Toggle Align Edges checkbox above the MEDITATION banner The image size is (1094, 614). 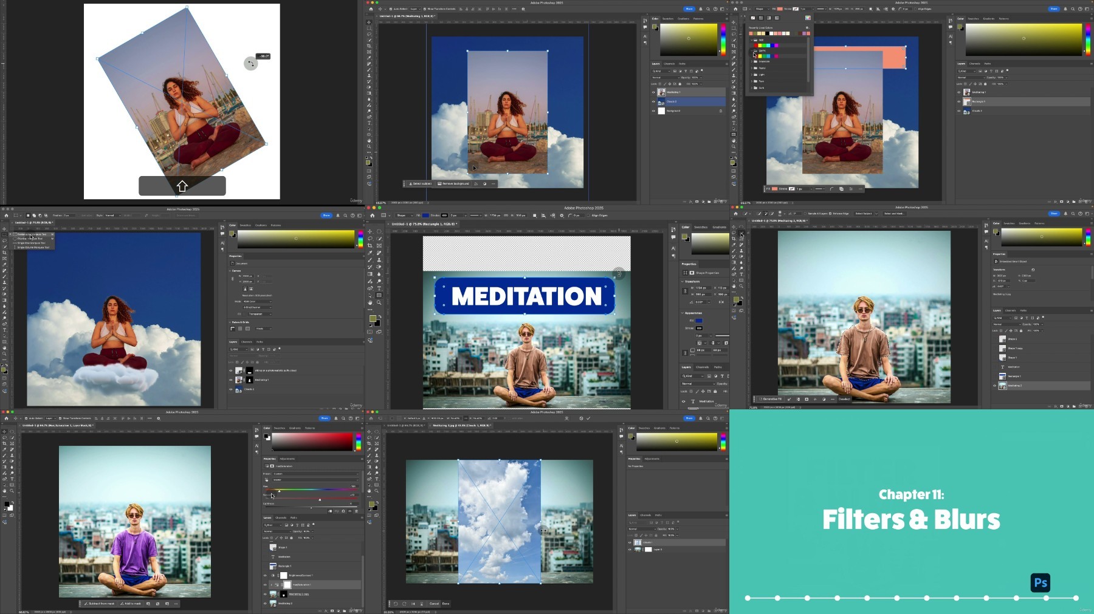point(589,216)
